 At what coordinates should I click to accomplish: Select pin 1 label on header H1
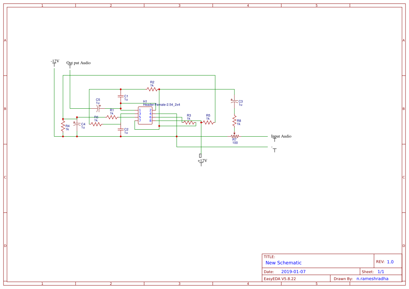(x=140, y=110)
